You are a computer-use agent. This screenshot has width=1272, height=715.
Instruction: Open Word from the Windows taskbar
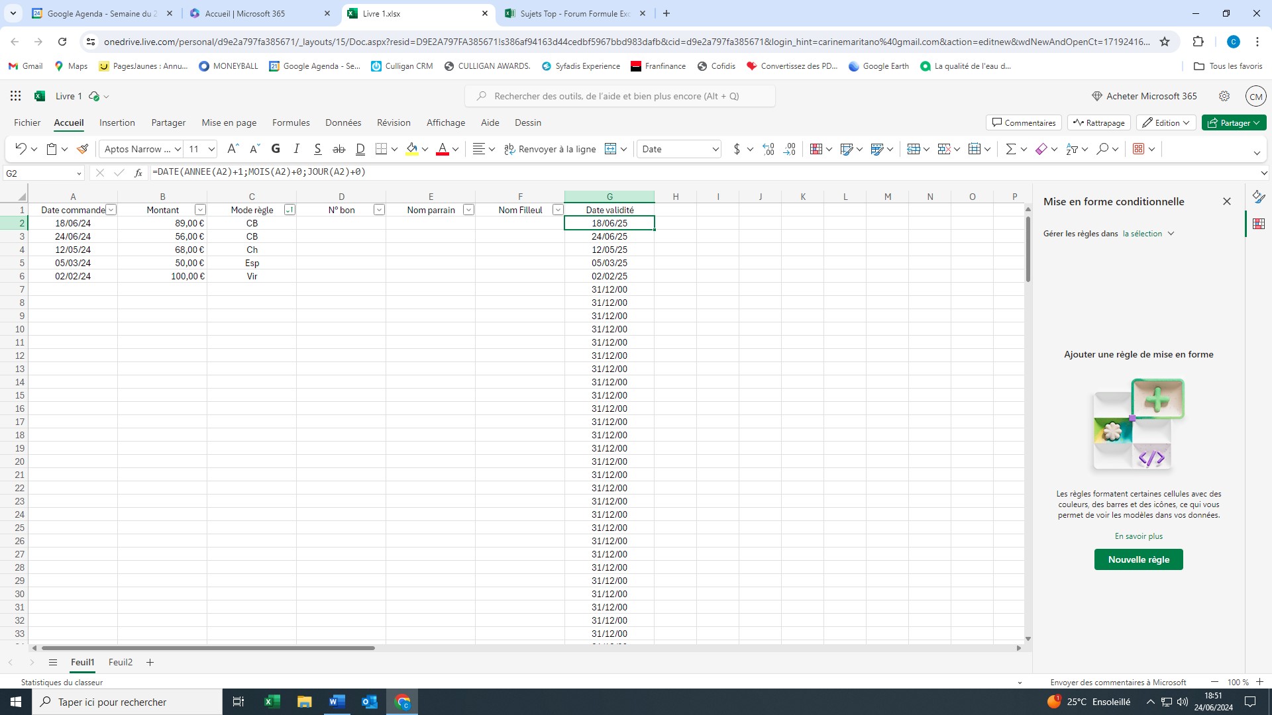coord(337,702)
